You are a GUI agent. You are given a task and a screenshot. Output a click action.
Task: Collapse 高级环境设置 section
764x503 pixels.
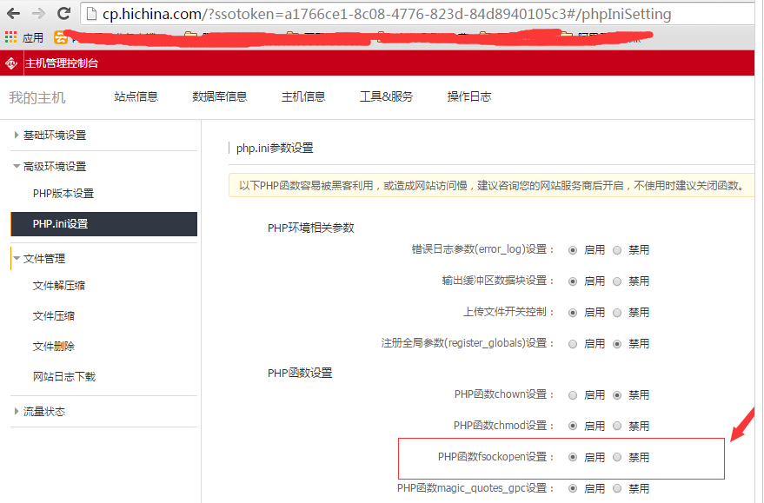click(x=55, y=167)
